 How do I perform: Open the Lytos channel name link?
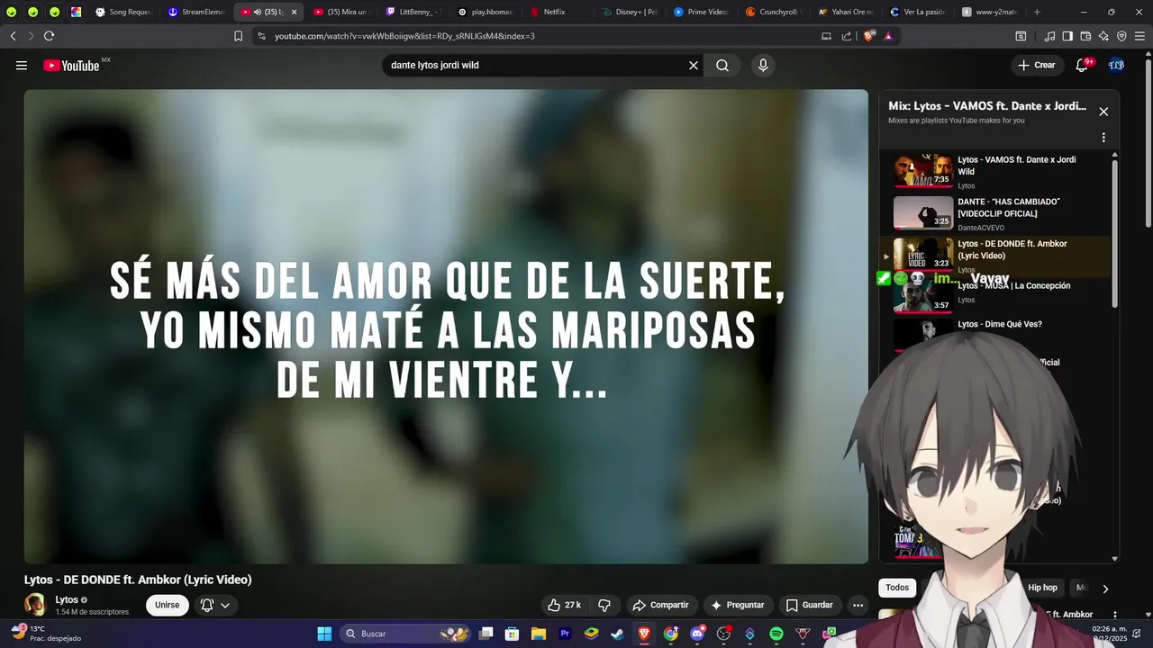67,599
